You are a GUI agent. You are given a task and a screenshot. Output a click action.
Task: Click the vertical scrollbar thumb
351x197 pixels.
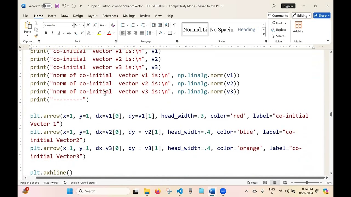click(331, 114)
